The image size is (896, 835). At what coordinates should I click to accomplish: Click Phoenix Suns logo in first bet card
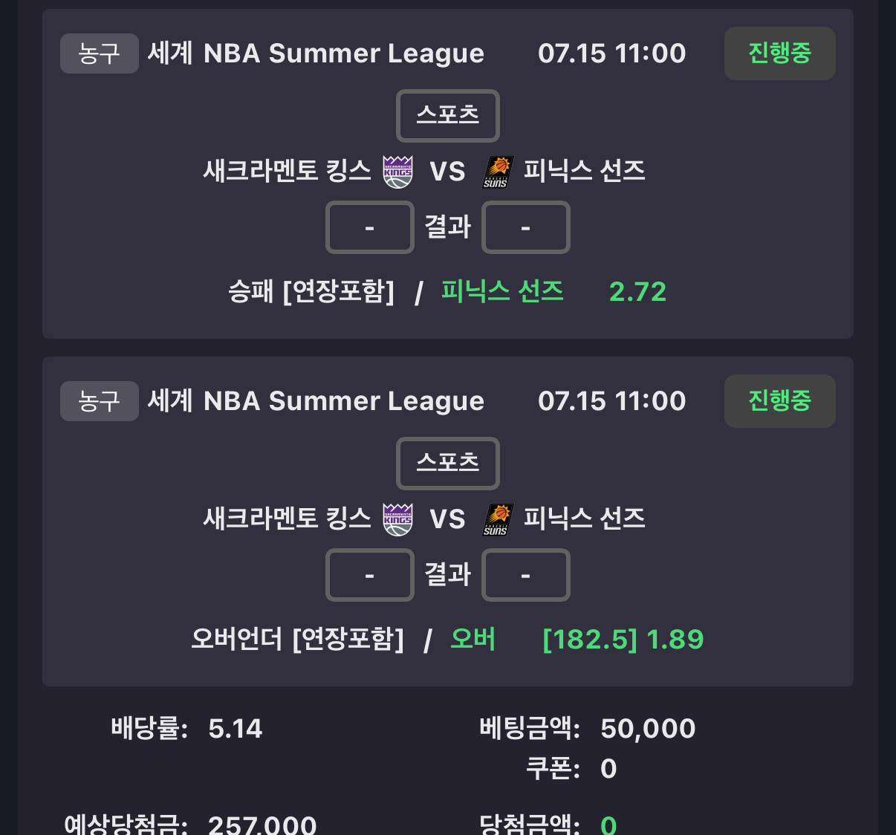(x=498, y=172)
